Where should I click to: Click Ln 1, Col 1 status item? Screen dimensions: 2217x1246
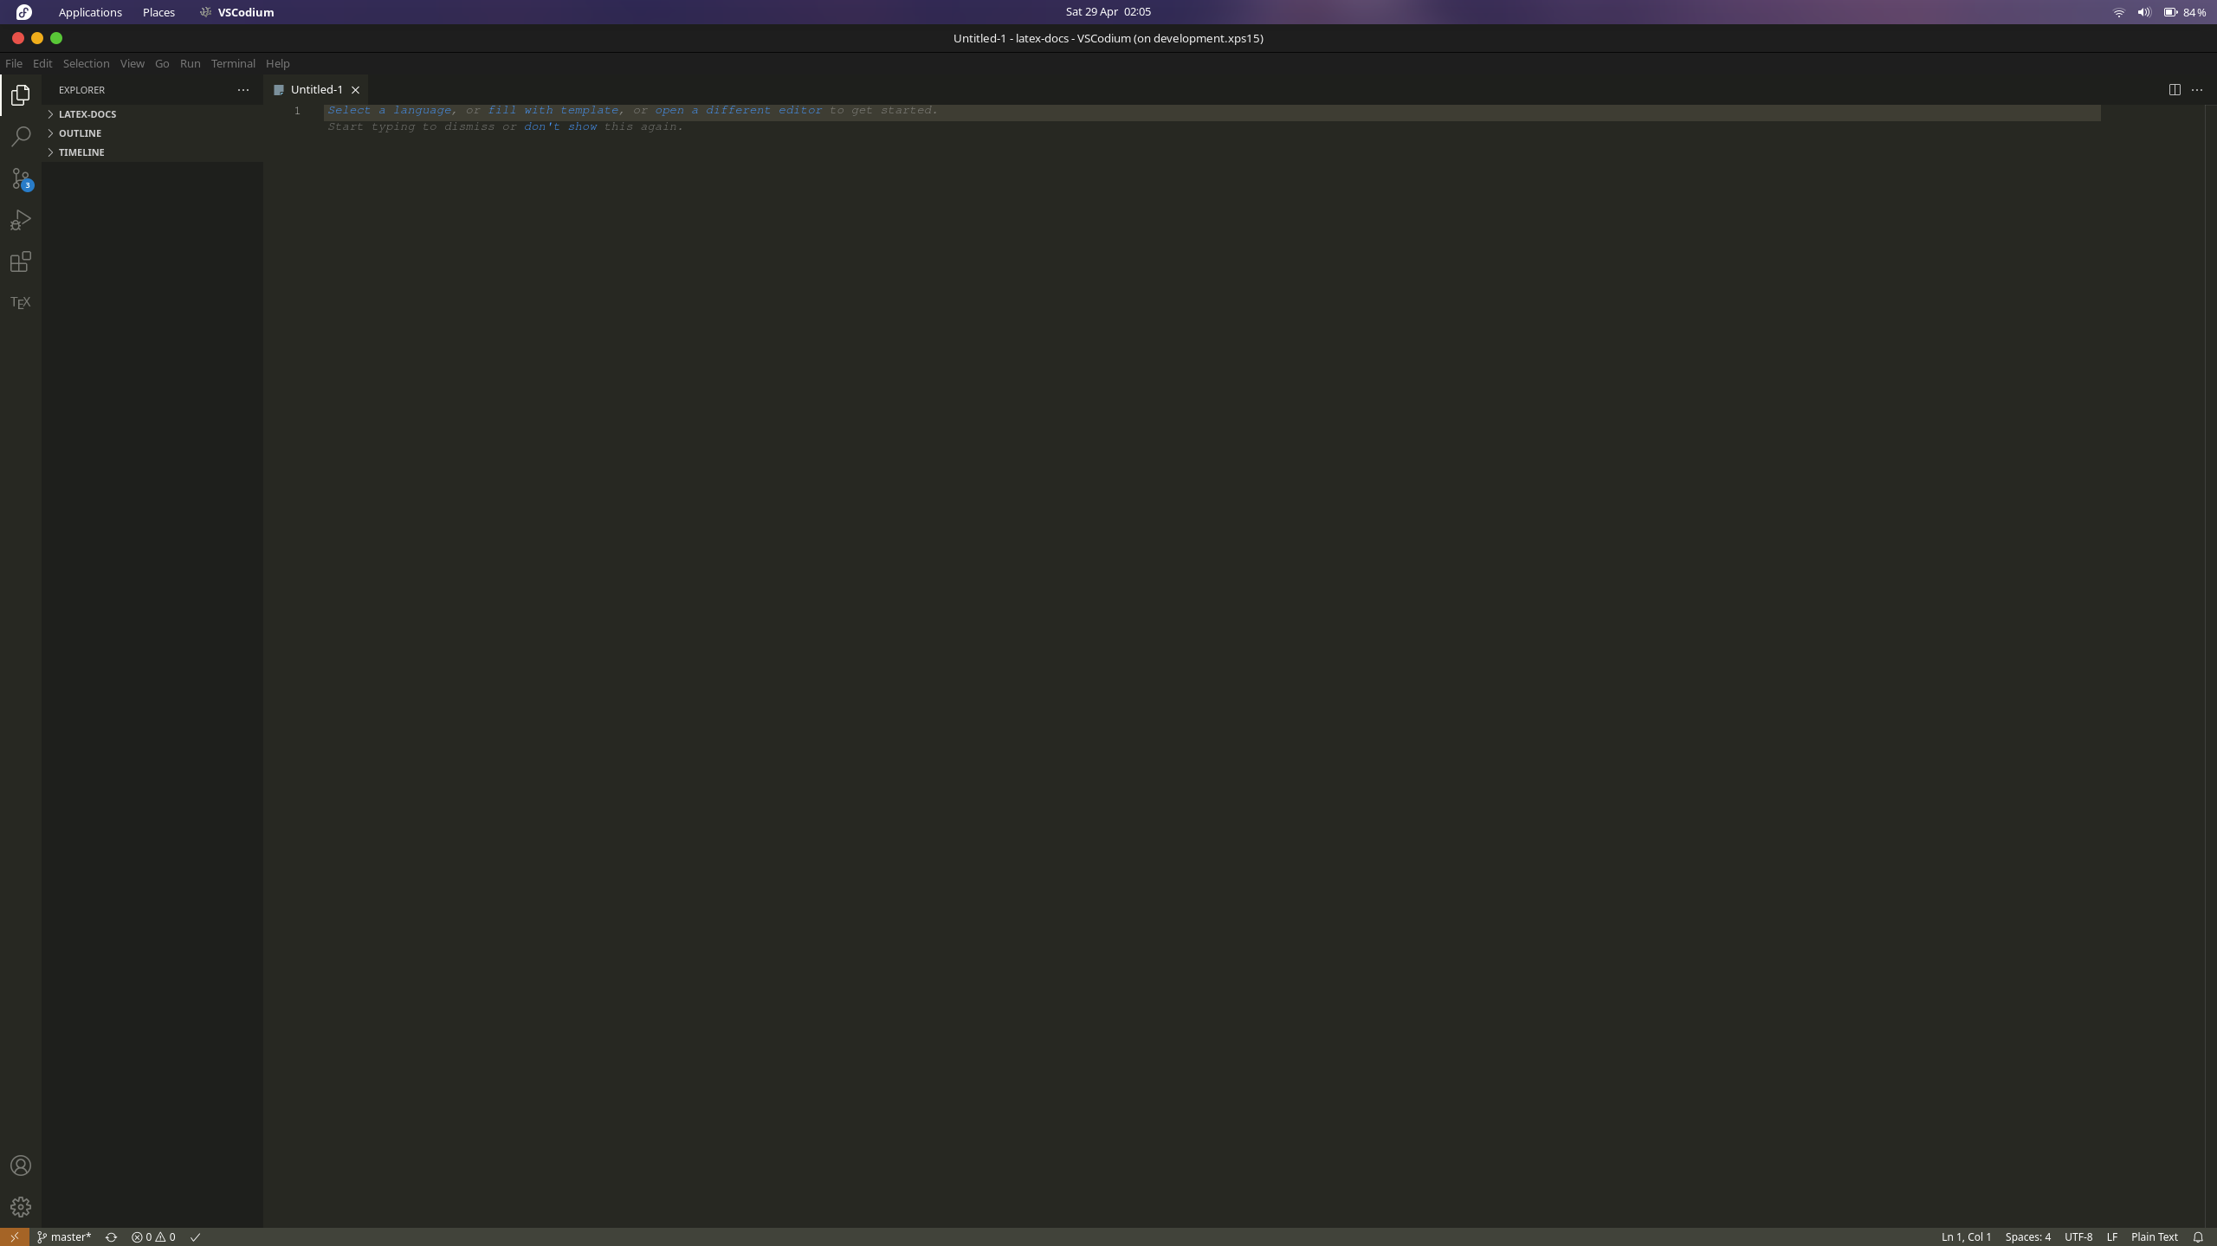(1966, 1236)
